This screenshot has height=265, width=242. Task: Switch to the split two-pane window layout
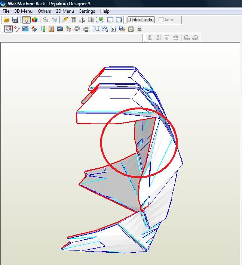pyautogui.click(x=110, y=20)
